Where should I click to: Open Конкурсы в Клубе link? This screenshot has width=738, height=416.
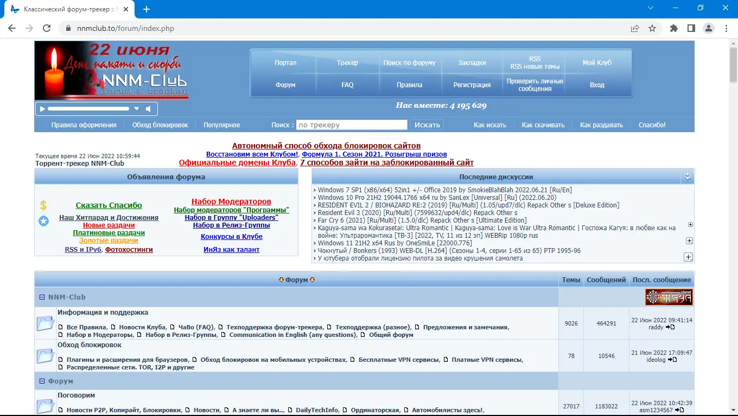(232, 237)
